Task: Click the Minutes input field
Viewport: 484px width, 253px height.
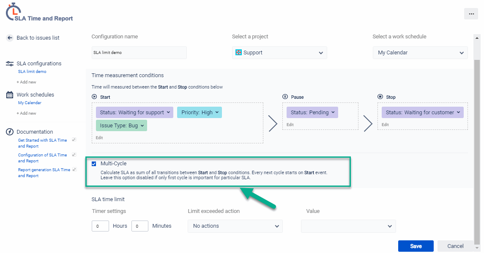Action: [x=140, y=226]
